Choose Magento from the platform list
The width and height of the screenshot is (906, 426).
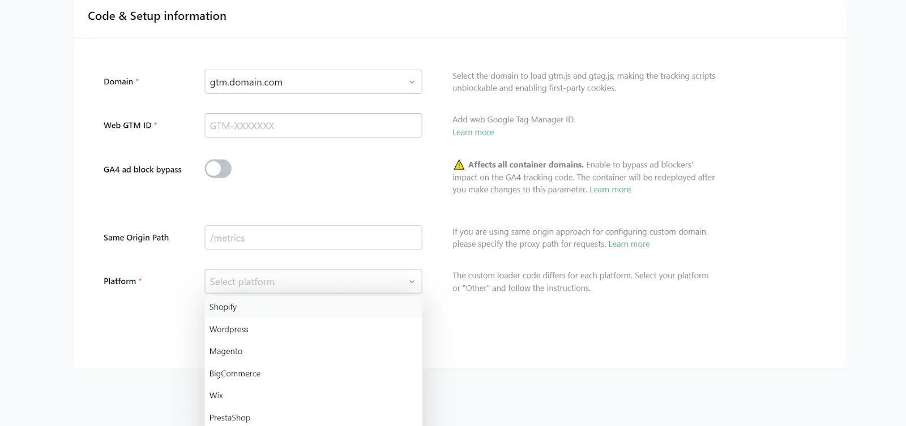pos(313,351)
